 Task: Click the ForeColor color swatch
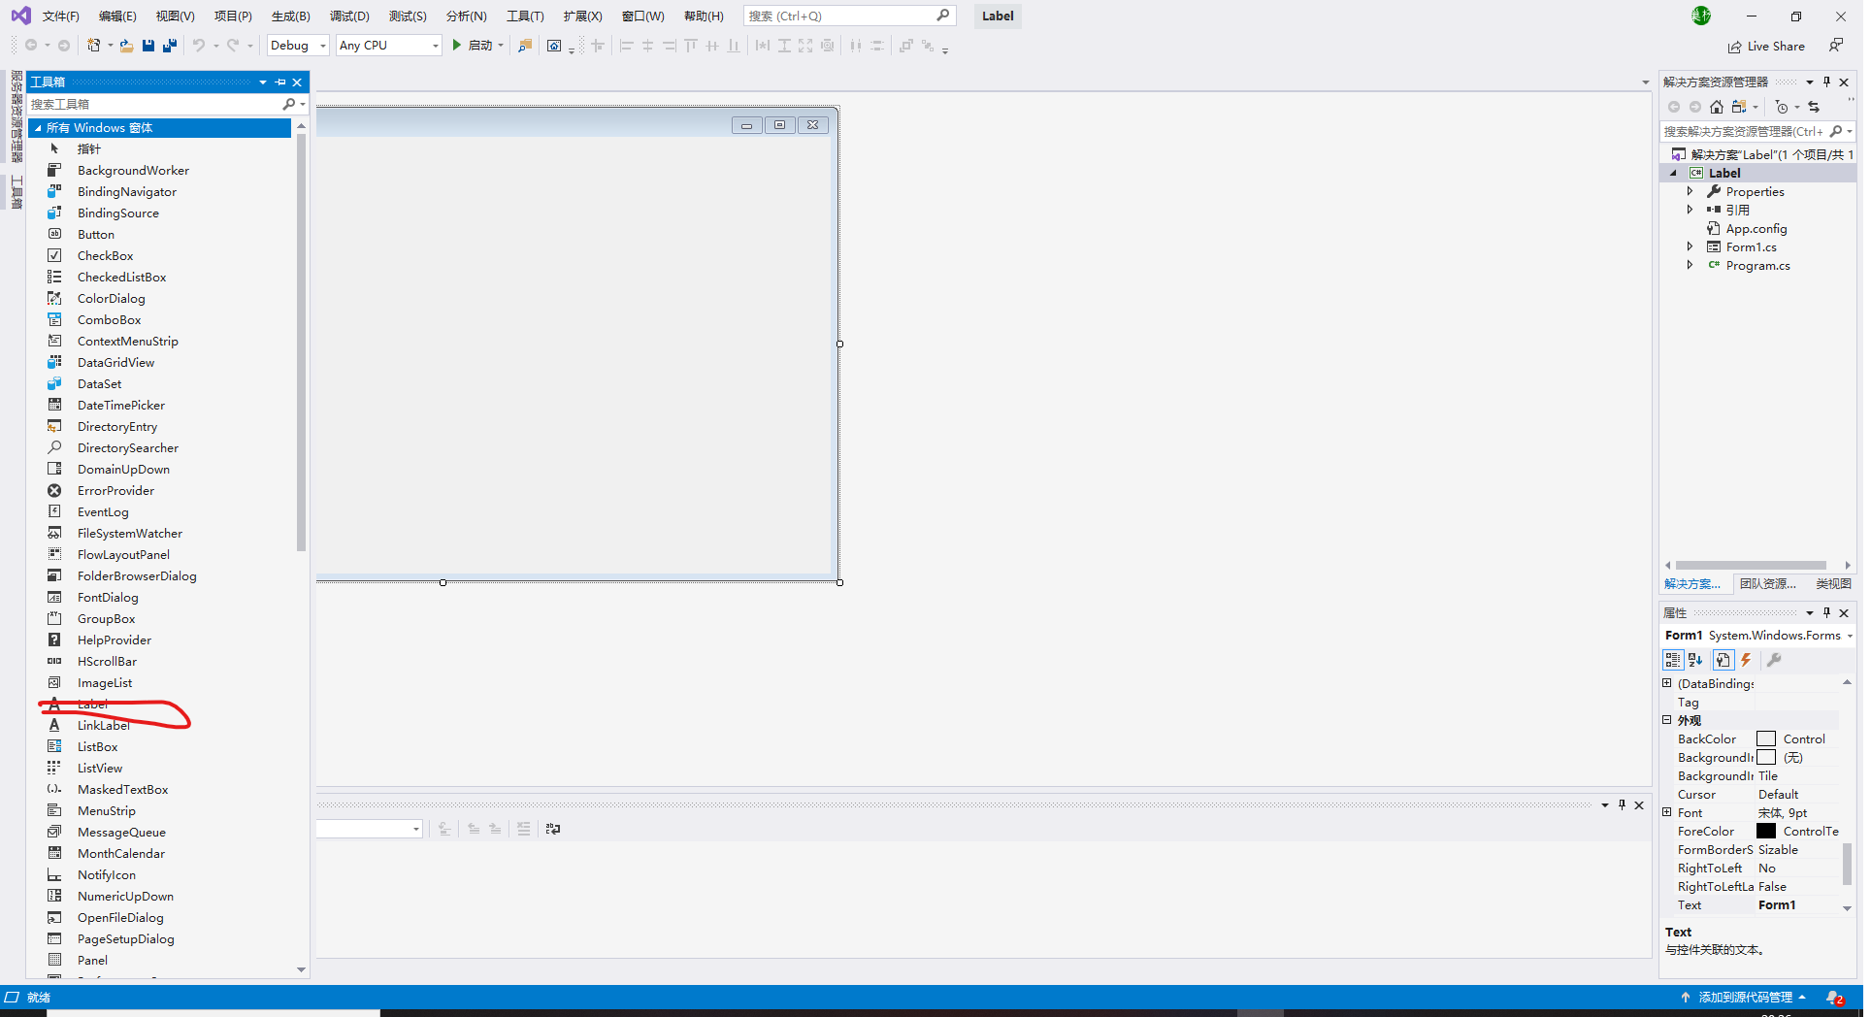pyautogui.click(x=1767, y=831)
